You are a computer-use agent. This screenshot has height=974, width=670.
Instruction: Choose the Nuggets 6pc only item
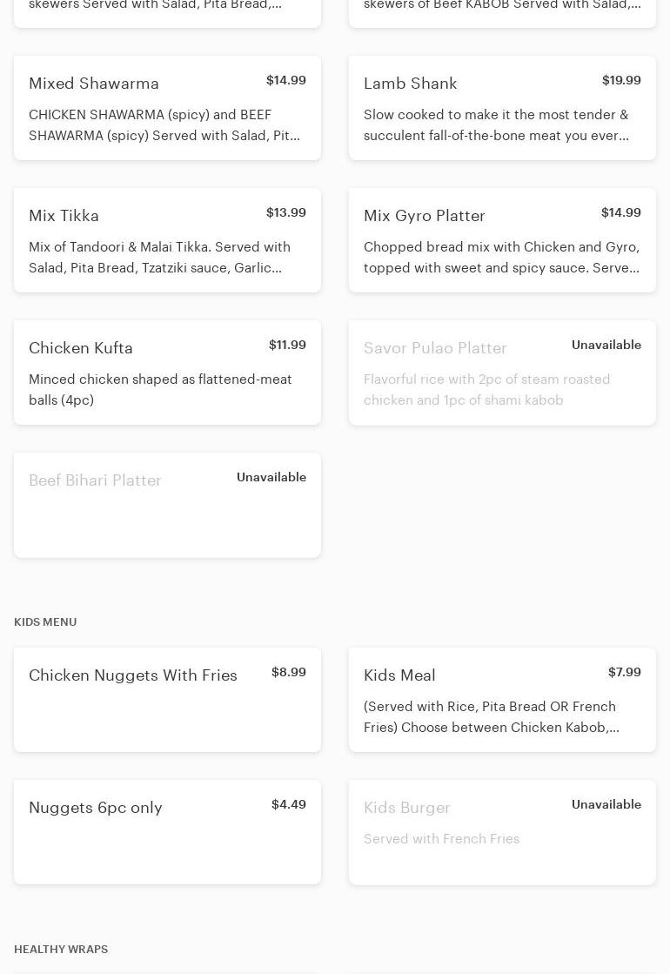coord(167,832)
